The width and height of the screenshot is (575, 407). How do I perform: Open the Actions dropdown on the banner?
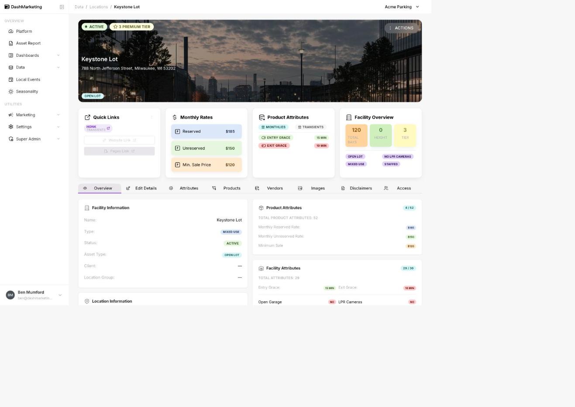point(401,28)
